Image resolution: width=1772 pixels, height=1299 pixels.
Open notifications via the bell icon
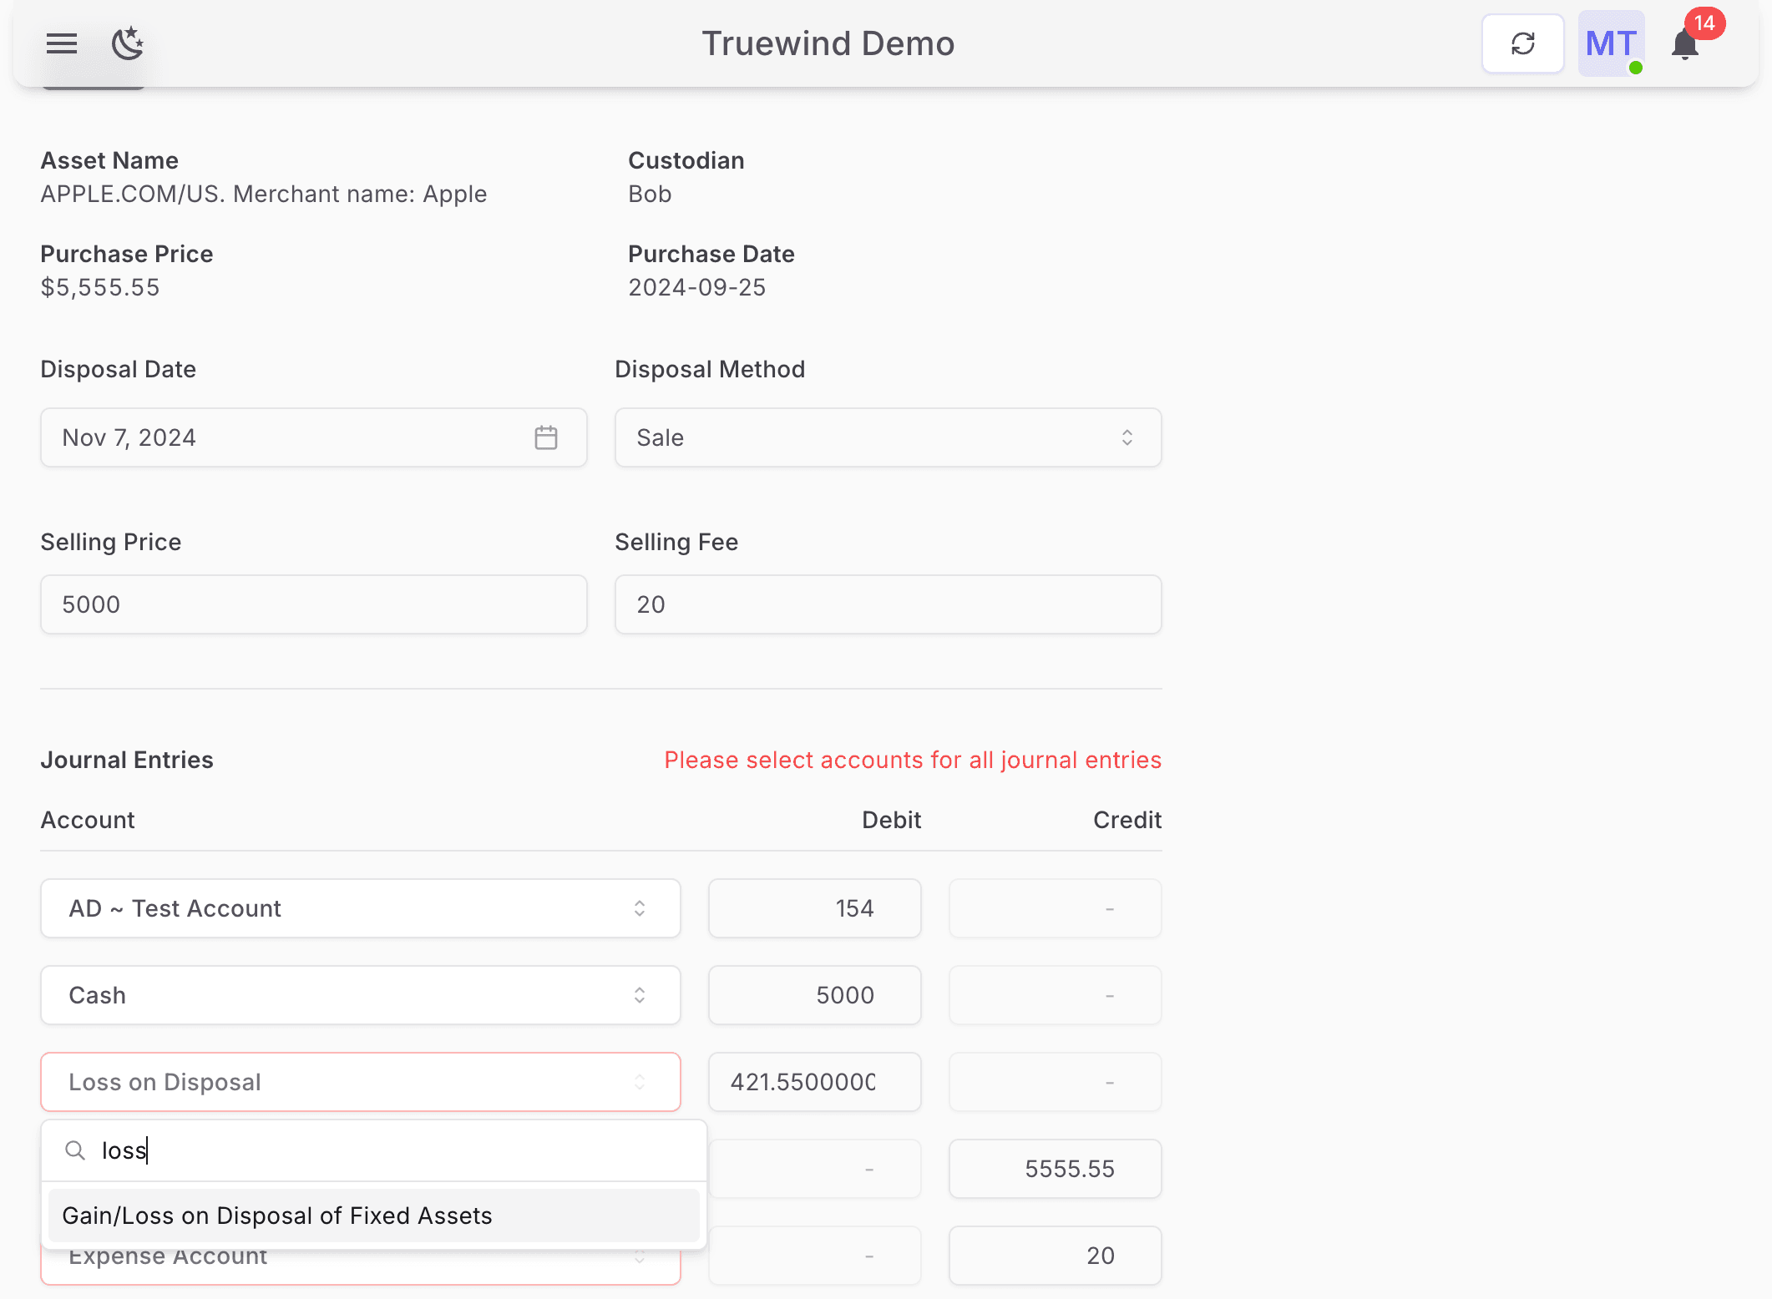tap(1683, 48)
